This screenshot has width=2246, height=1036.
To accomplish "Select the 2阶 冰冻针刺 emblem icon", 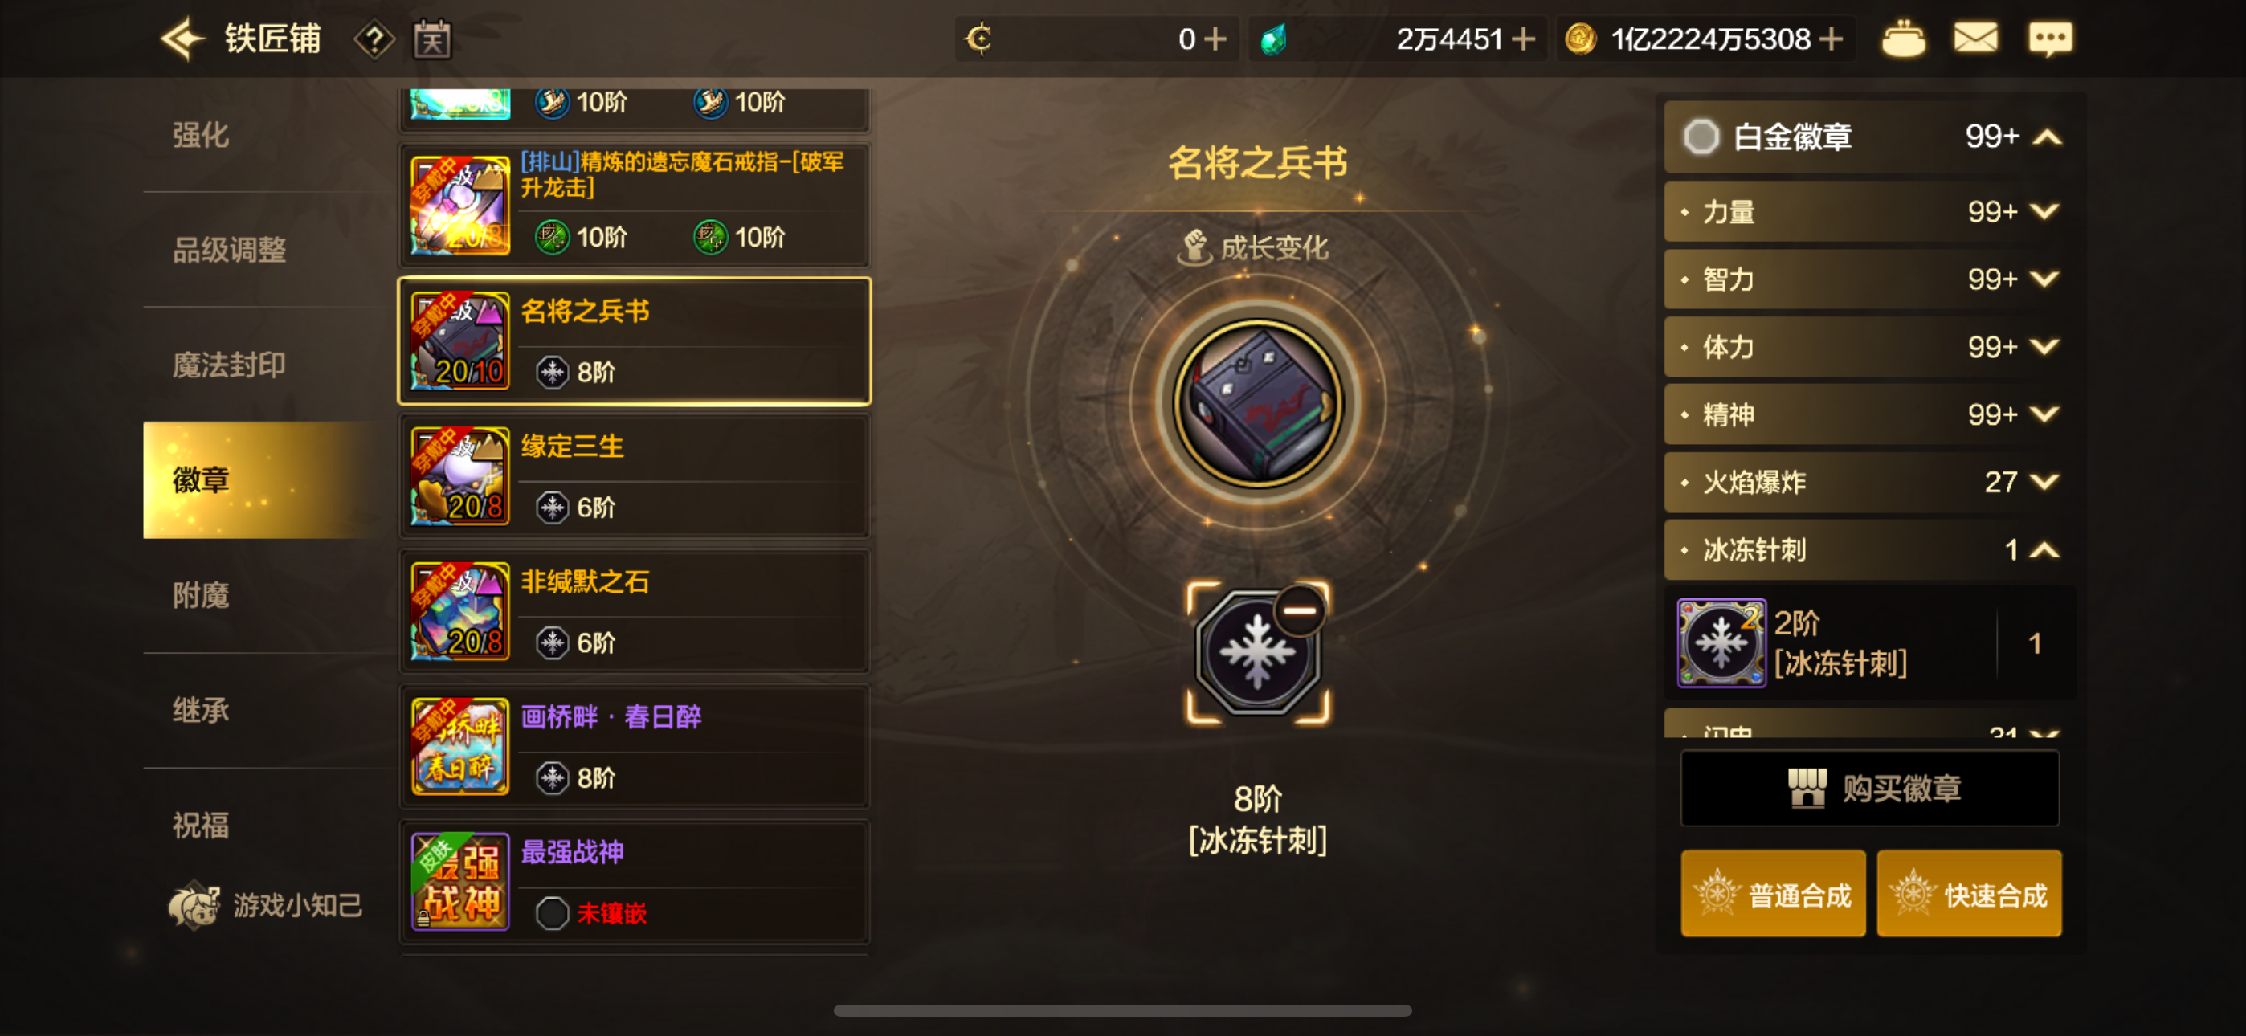I will (1721, 642).
